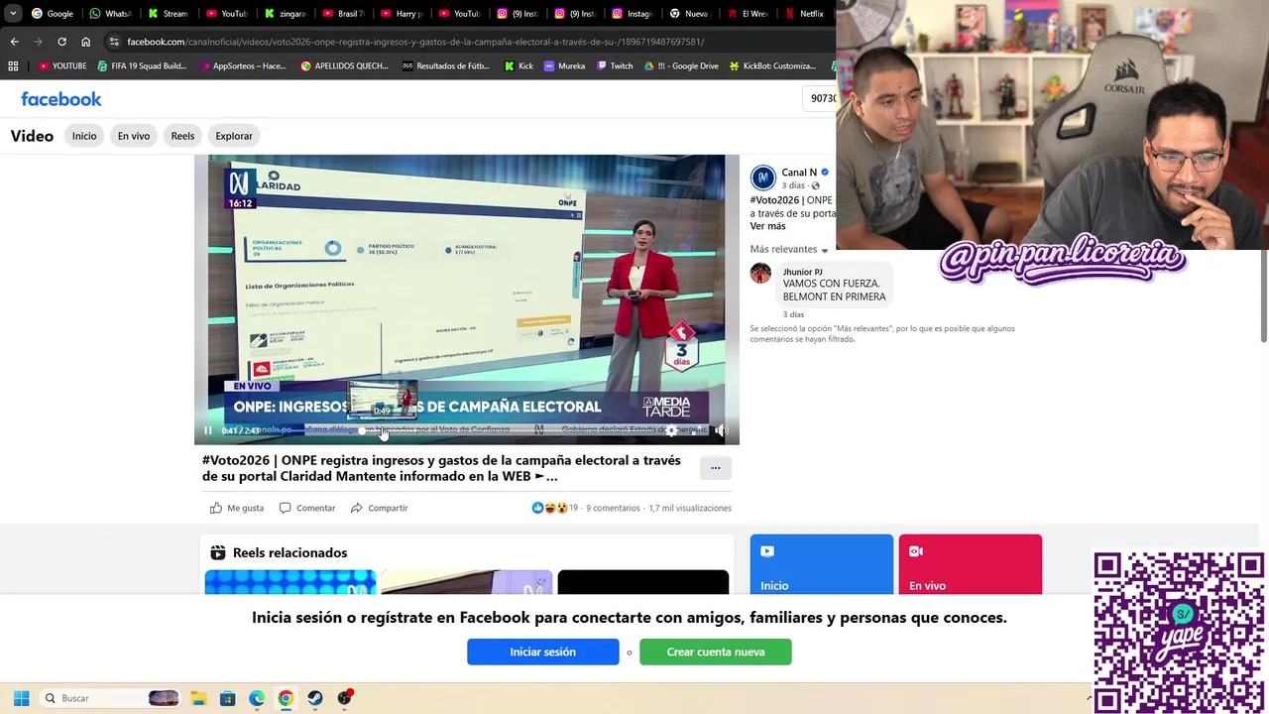The width and height of the screenshot is (1269, 714).
Task: Open APELLIDOS QUECH bookmark
Action: coord(344,66)
